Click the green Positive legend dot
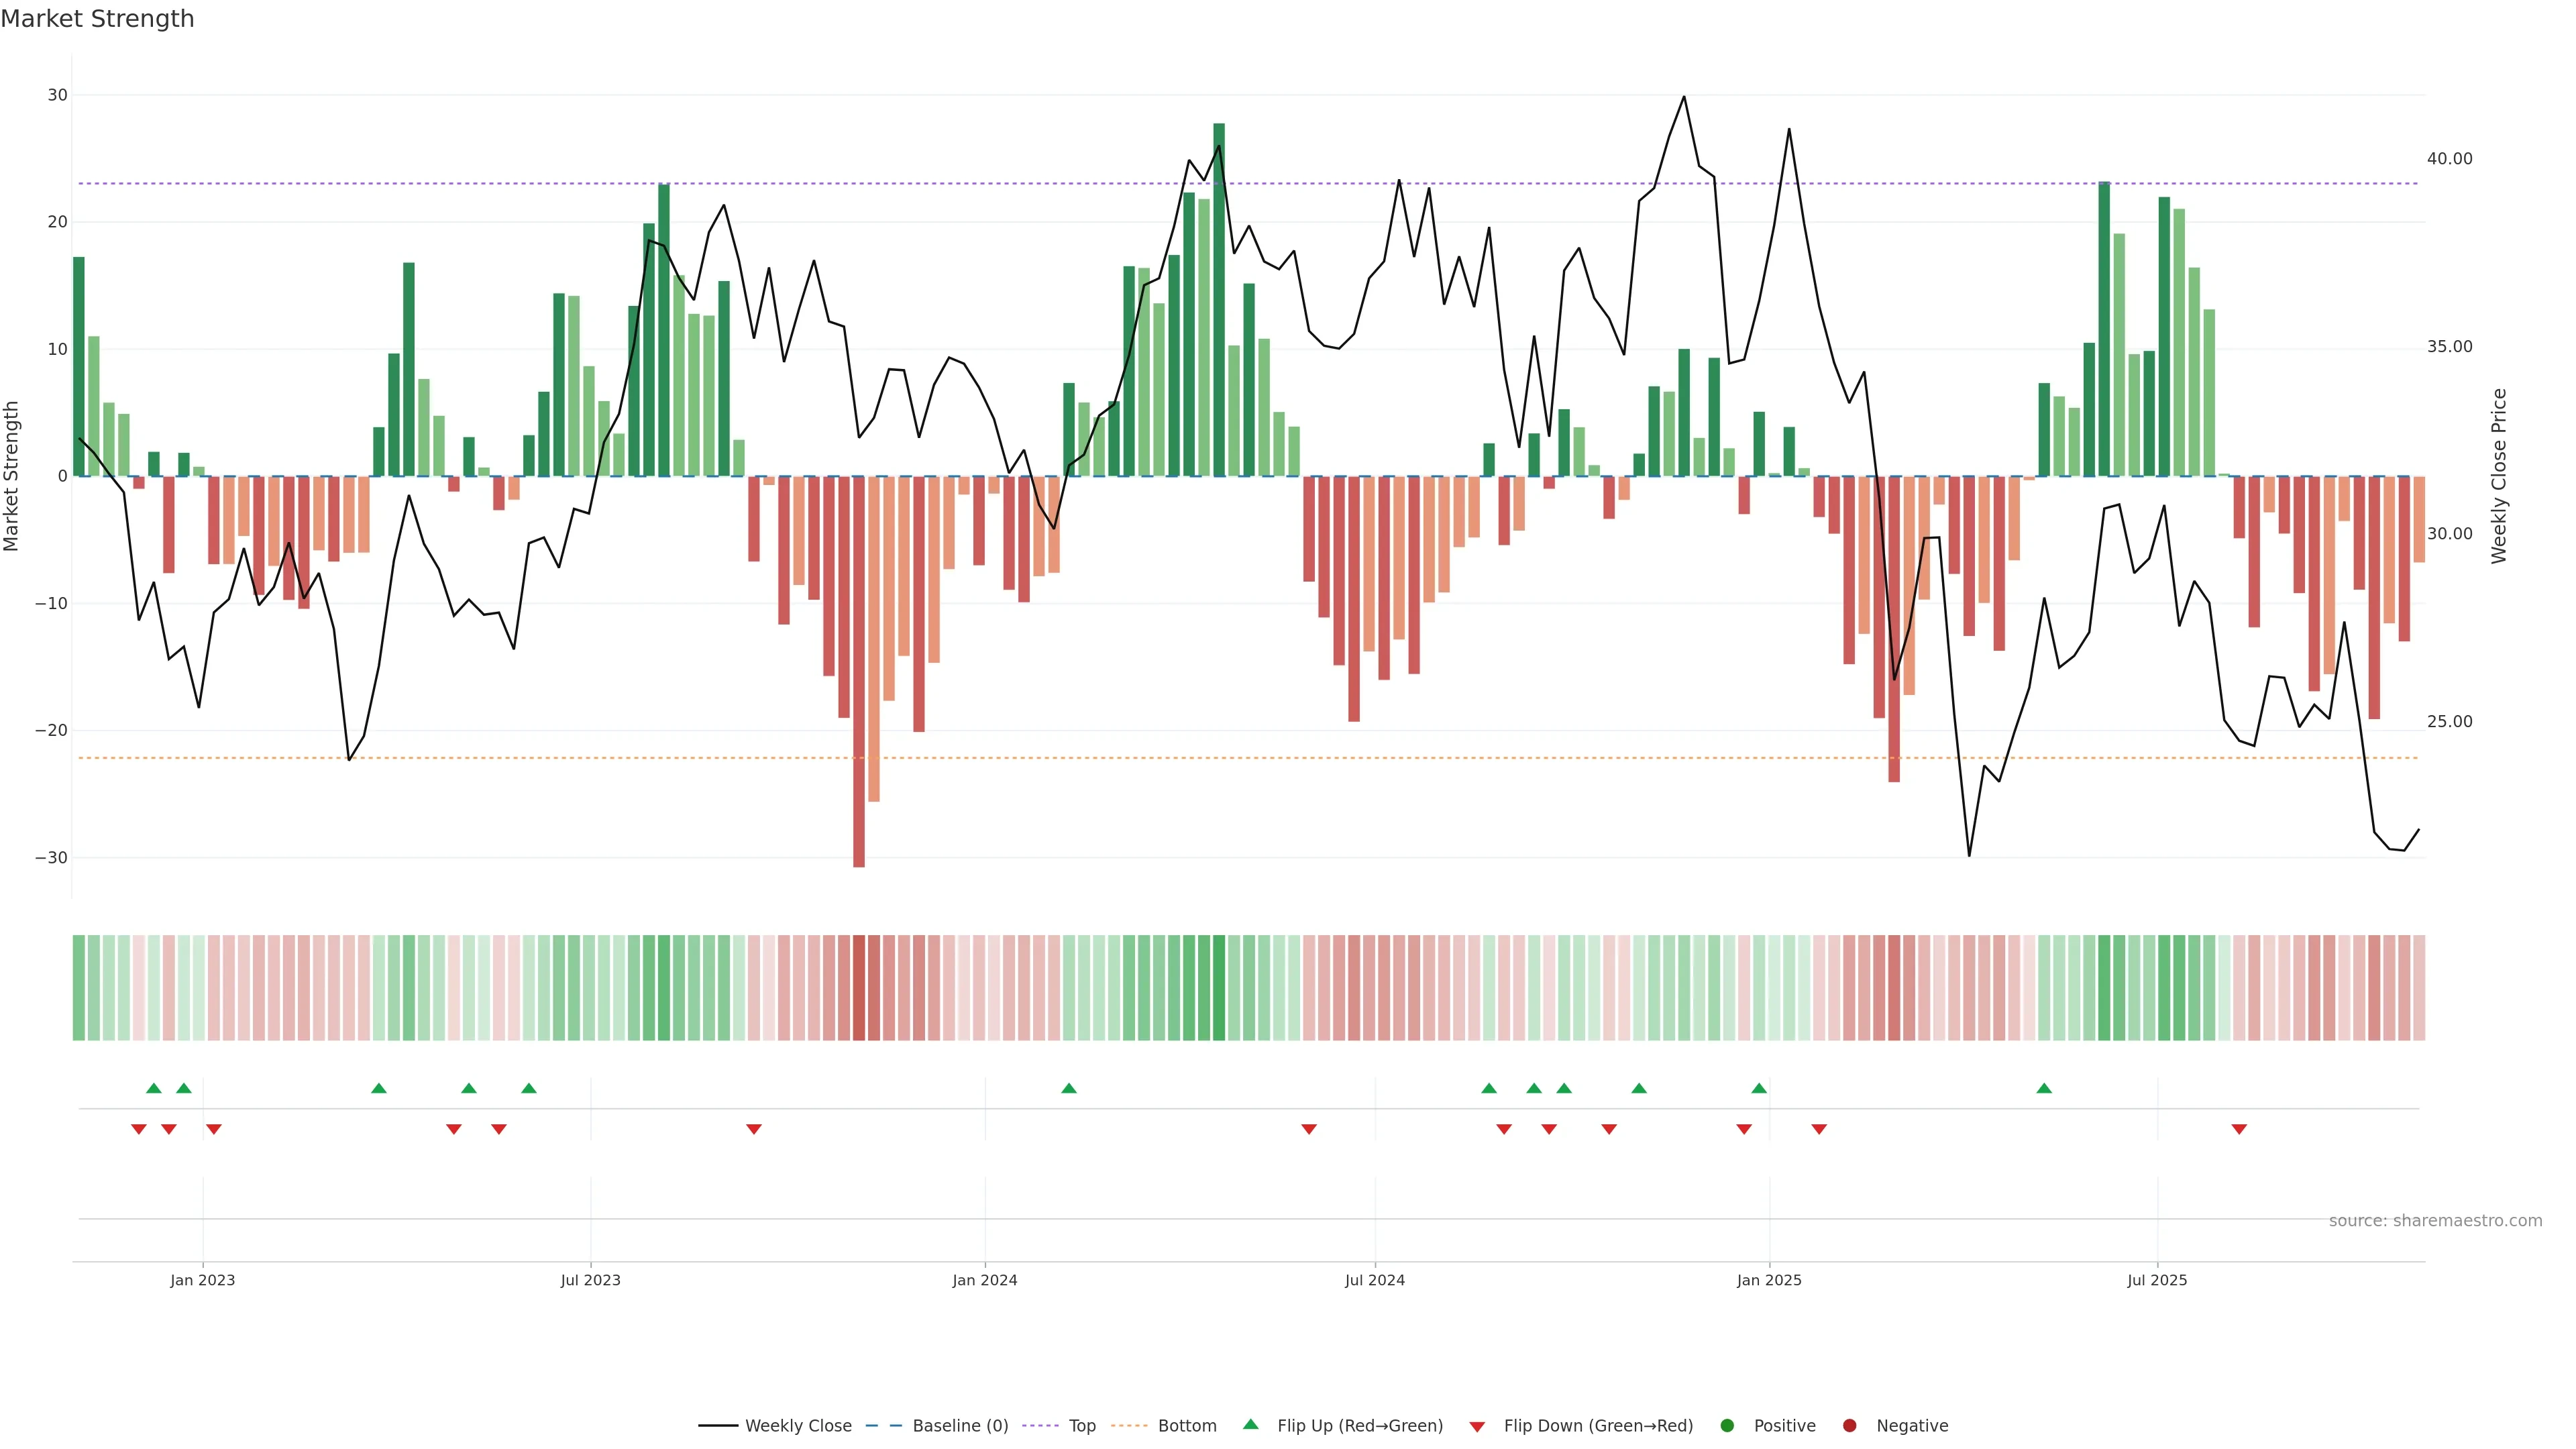Viewport: 2576px width, 1449px height. pyautogui.click(x=1727, y=1425)
